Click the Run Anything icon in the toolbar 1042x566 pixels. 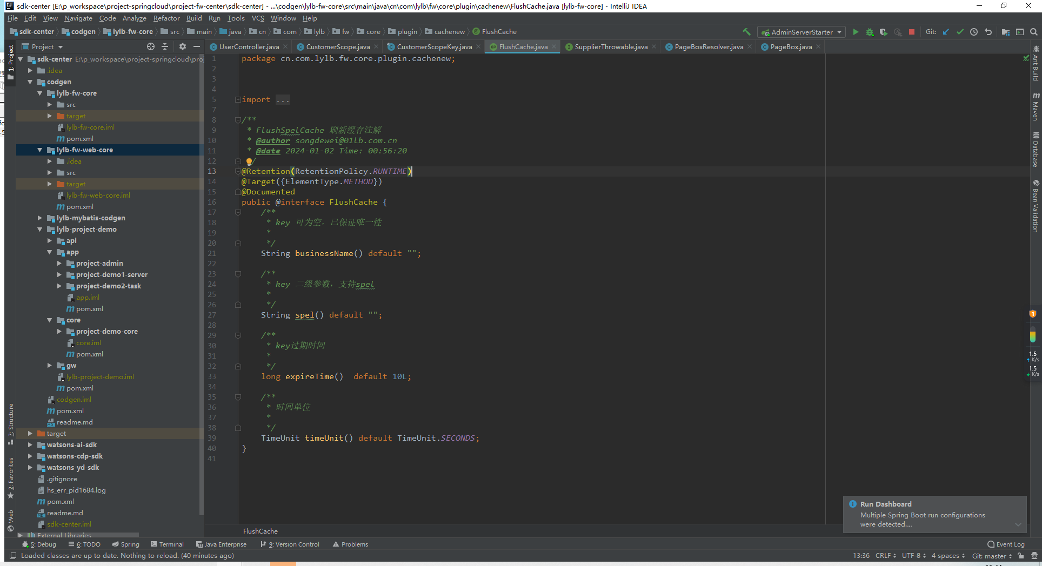click(x=1020, y=32)
